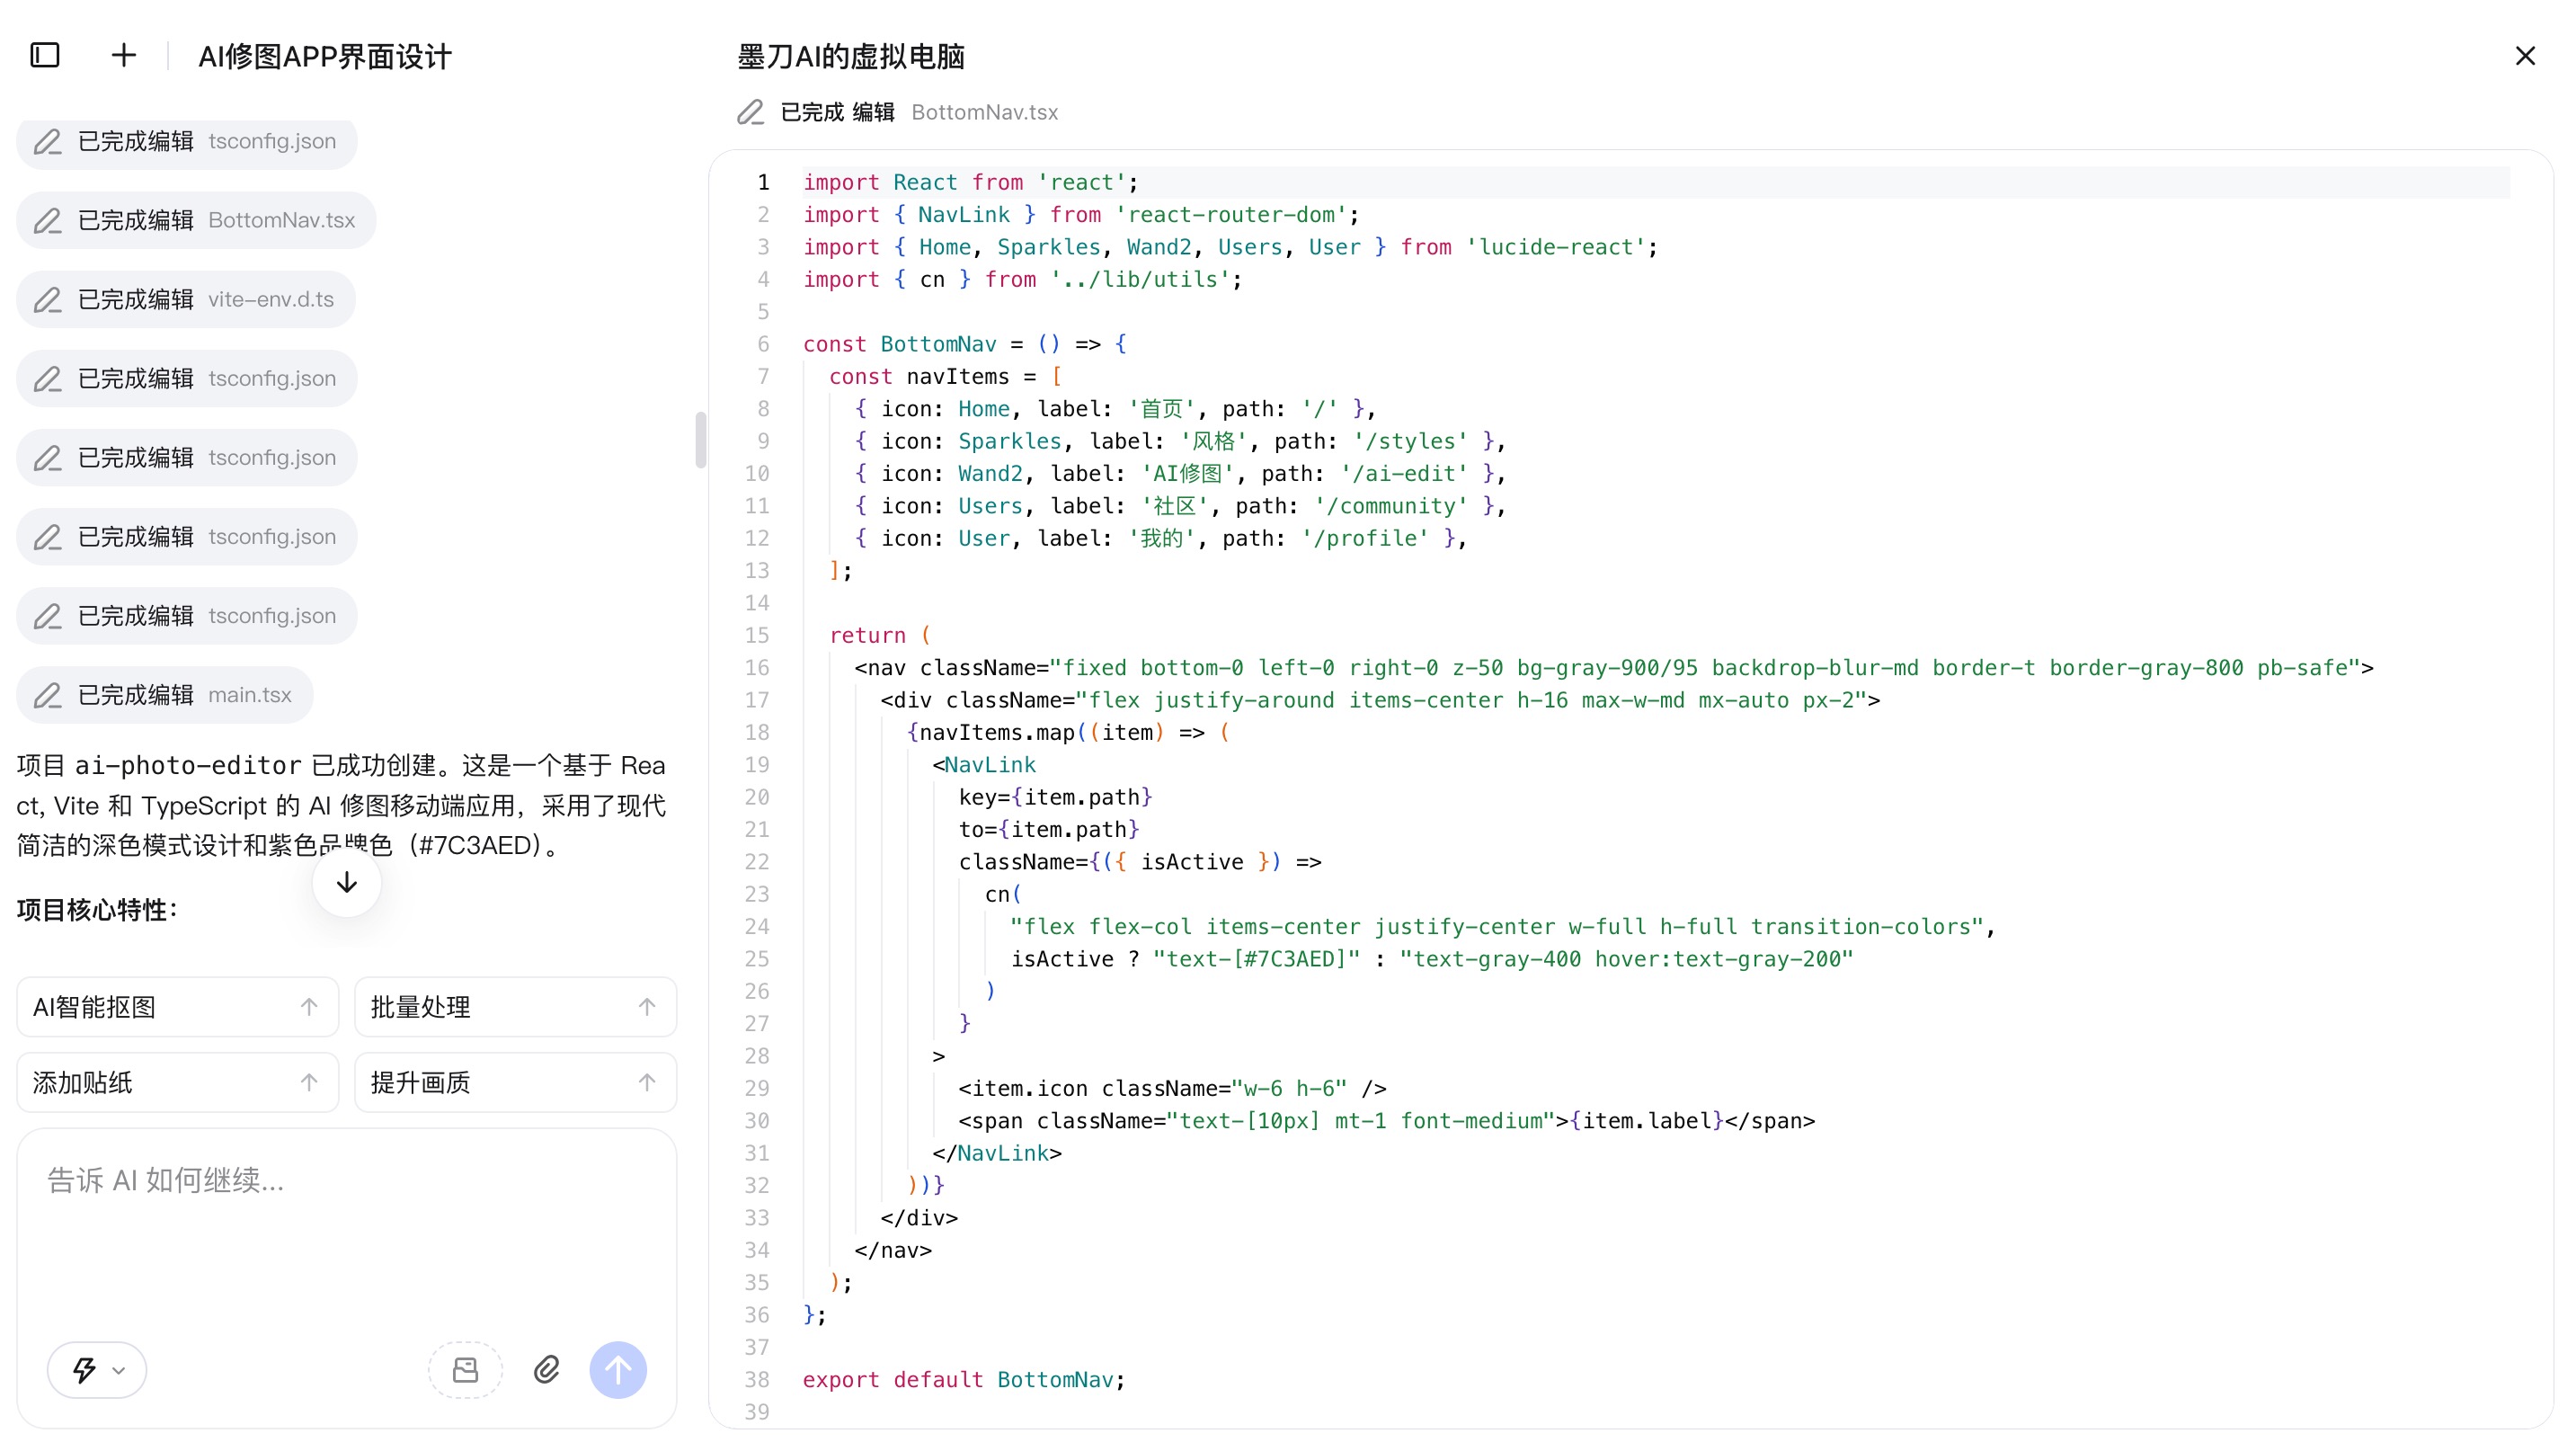Viewport: 2576px width, 1451px height.
Task: Start a new chat with plus icon
Action: (x=123, y=55)
